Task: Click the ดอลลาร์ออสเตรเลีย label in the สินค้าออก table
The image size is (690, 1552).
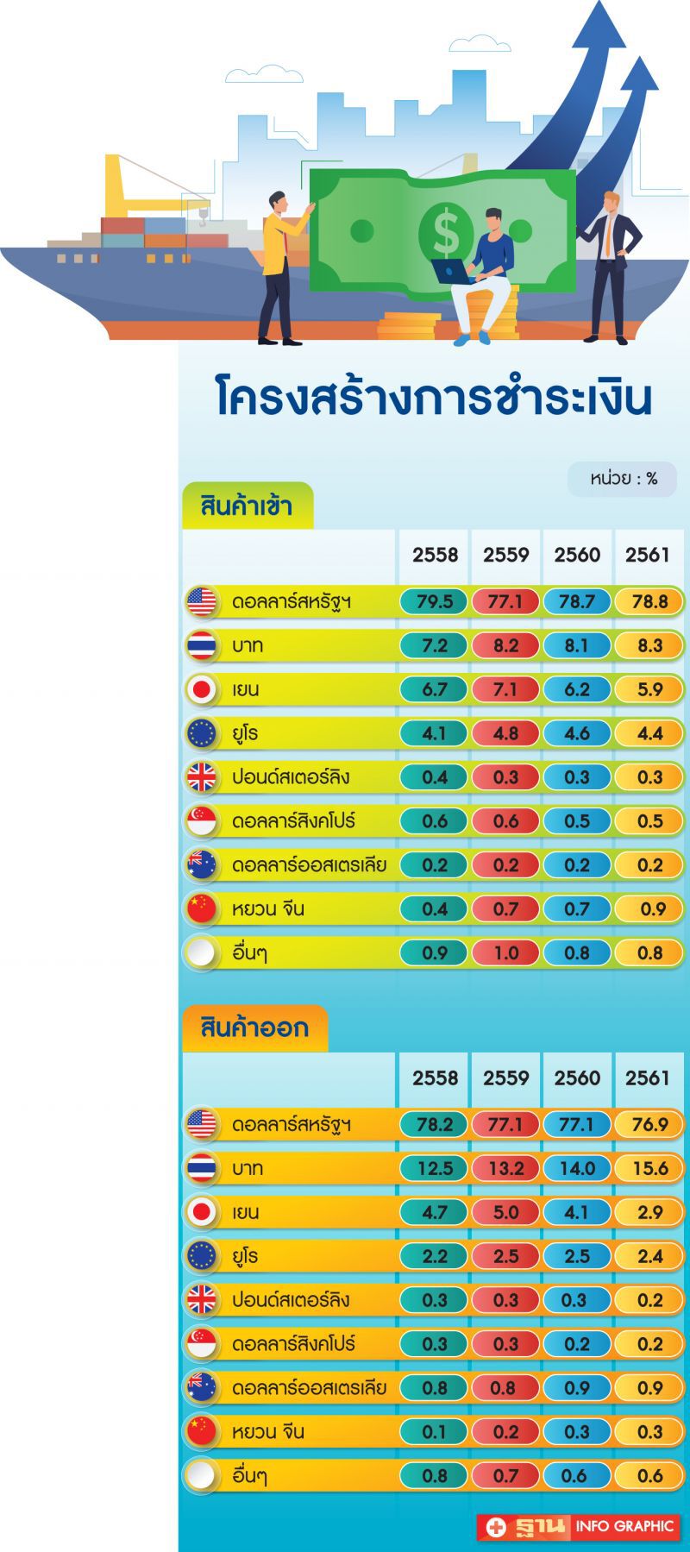Action: tap(309, 1387)
